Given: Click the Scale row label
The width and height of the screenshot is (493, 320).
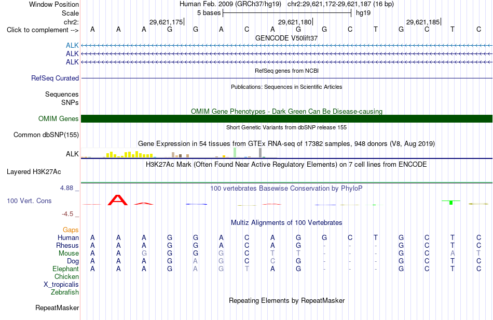Looking at the screenshot, I should 71,13.
